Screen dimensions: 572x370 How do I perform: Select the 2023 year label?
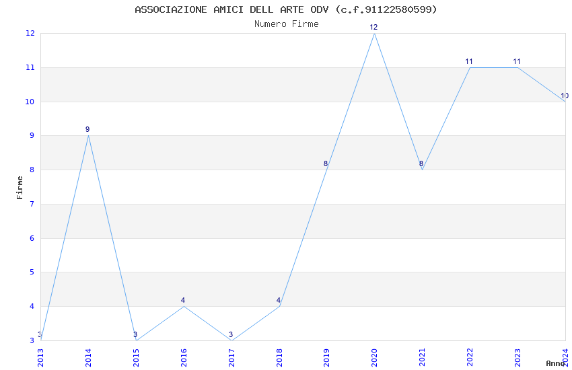click(518, 358)
